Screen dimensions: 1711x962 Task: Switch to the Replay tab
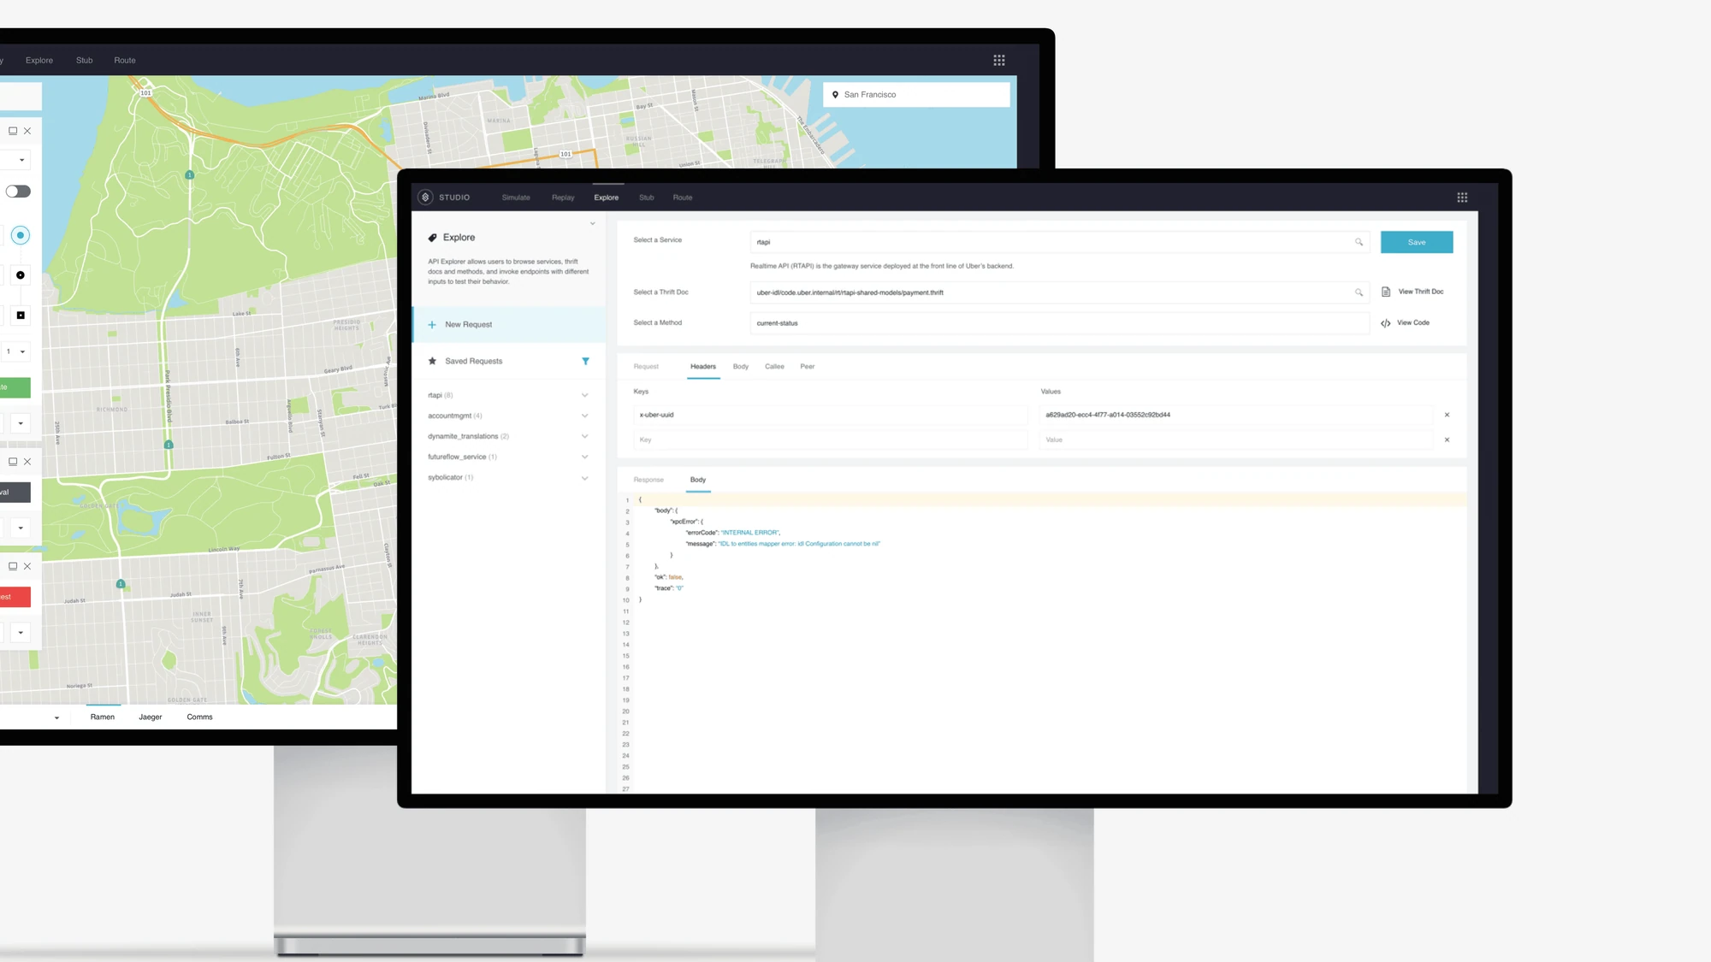click(563, 198)
